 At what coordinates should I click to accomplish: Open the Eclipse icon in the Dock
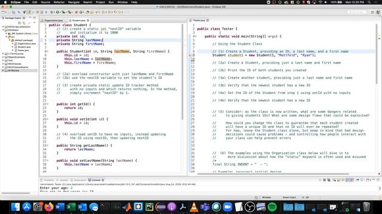[x=161, y=207]
